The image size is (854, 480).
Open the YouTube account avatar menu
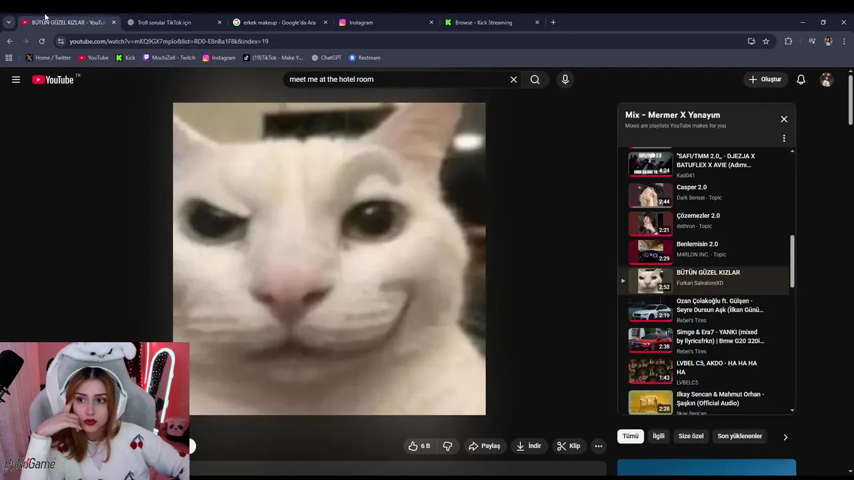point(827,79)
